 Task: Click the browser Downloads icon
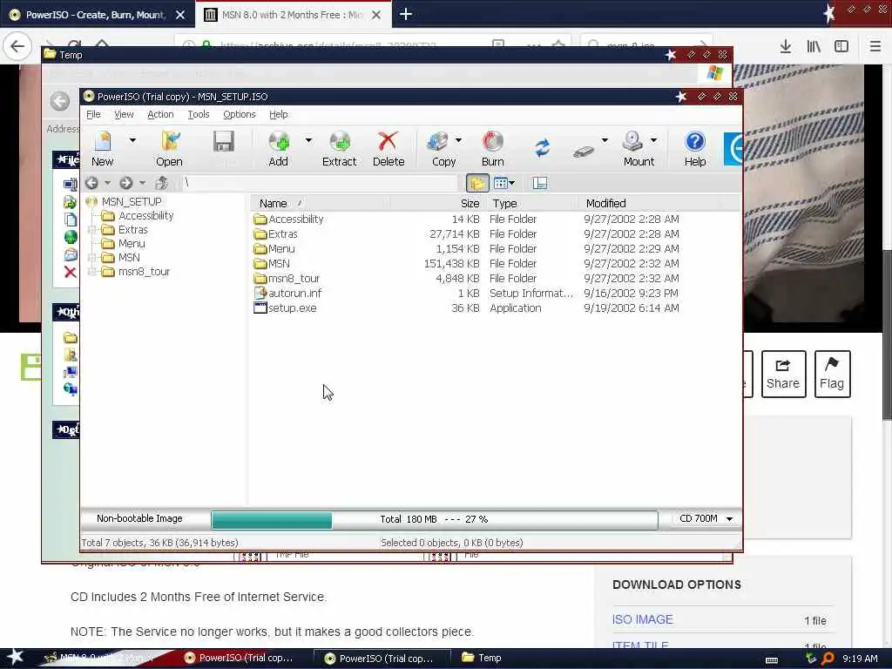click(785, 46)
